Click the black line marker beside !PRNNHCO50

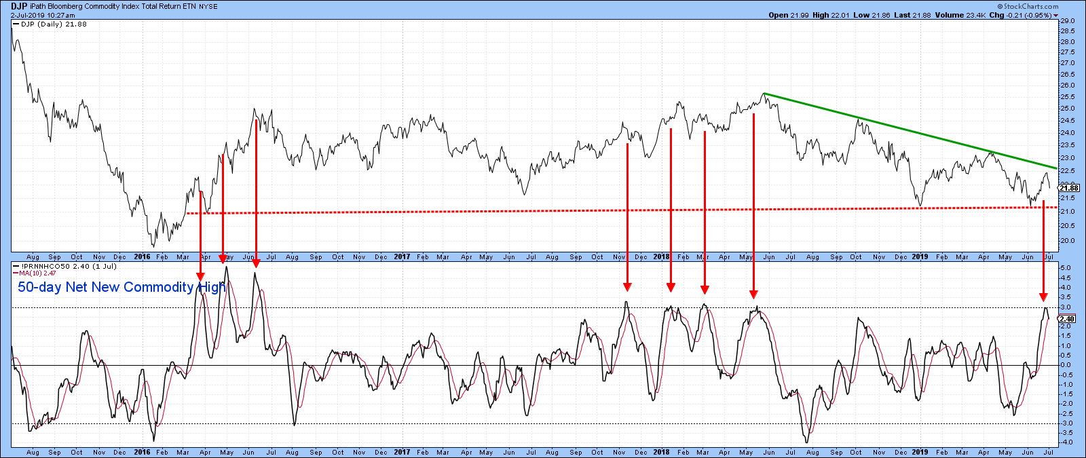click(x=15, y=267)
